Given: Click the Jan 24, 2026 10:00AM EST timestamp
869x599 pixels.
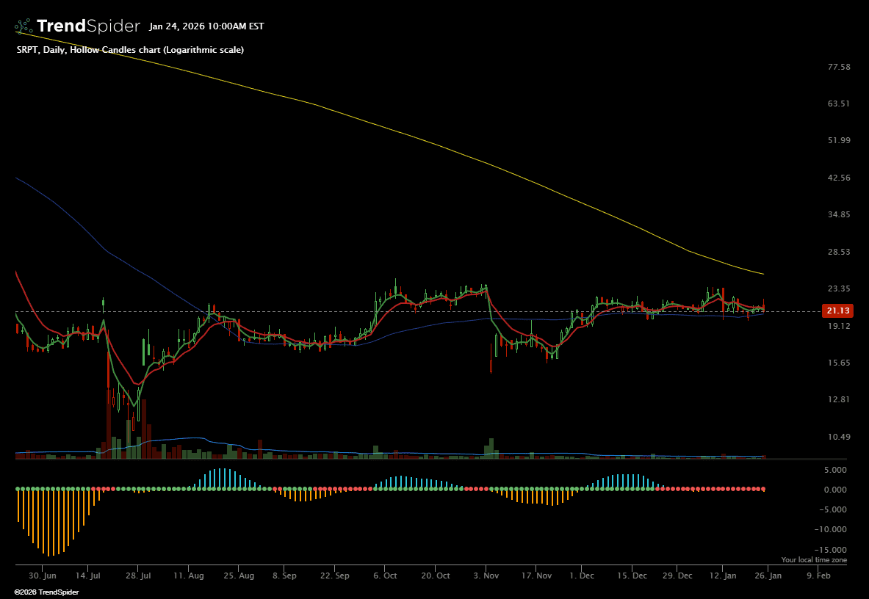Looking at the screenshot, I should coord(206,26).
